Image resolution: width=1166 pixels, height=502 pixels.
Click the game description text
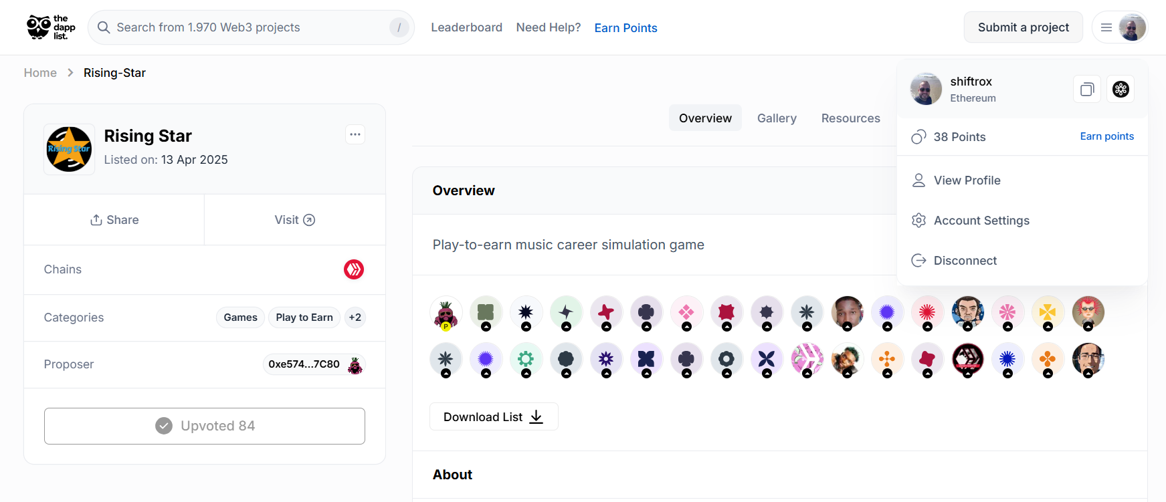(x=568, y=245)
